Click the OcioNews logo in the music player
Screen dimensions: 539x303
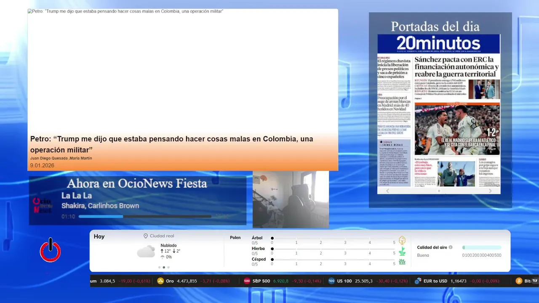click(x=43, y=206)
